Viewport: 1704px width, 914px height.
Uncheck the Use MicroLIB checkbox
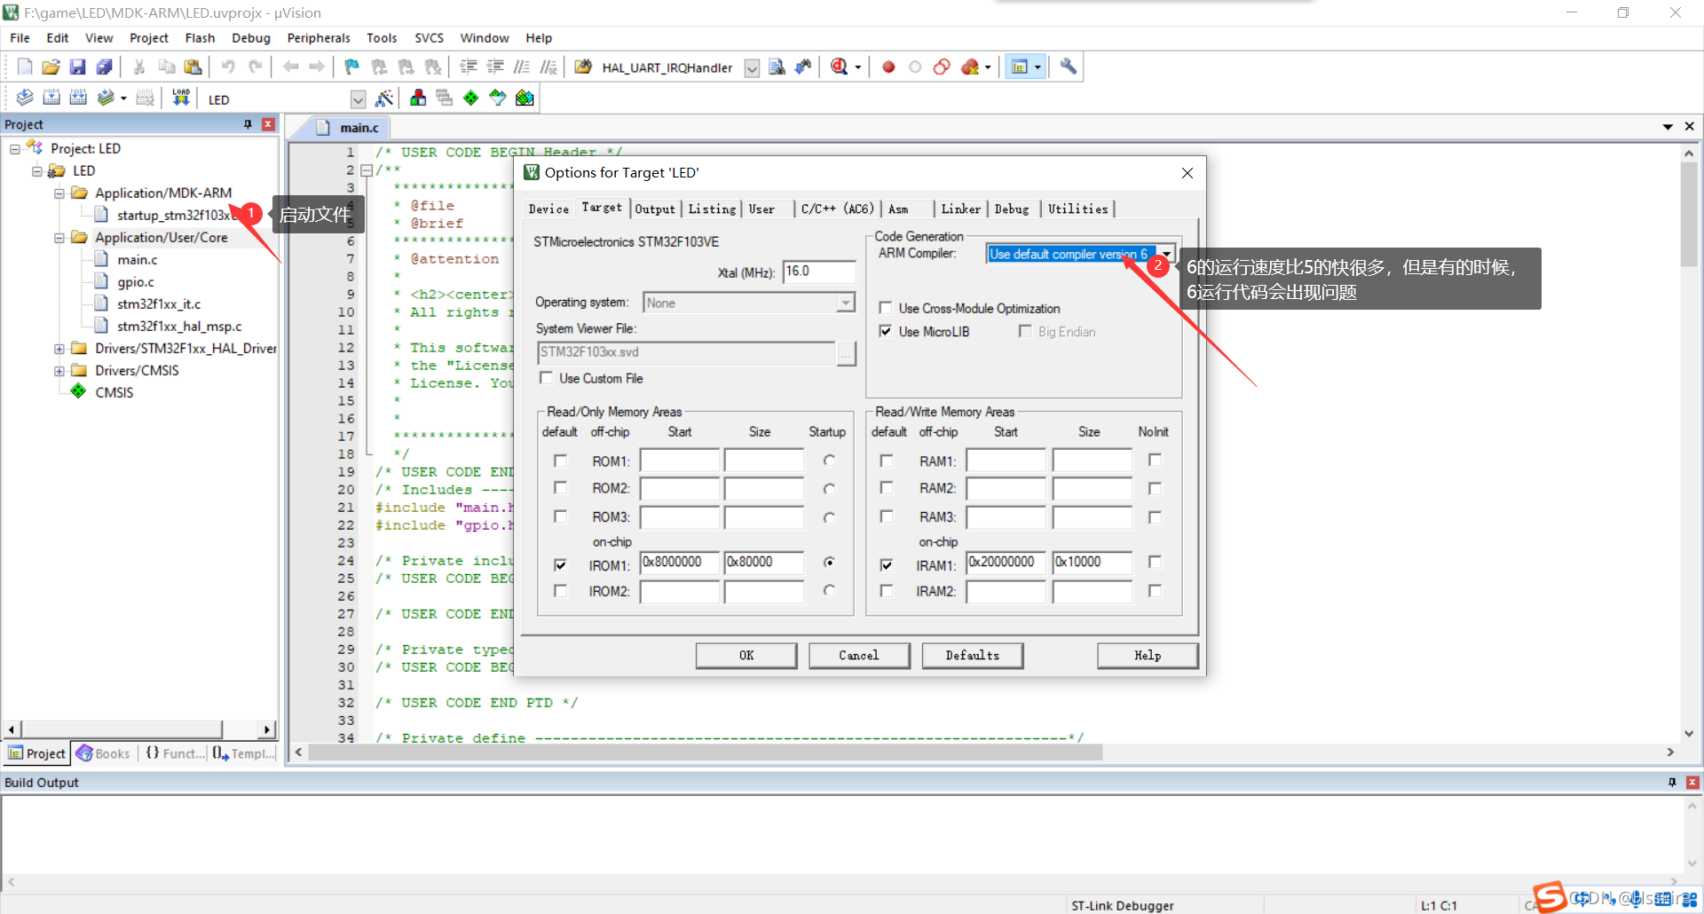pos(885,331)
